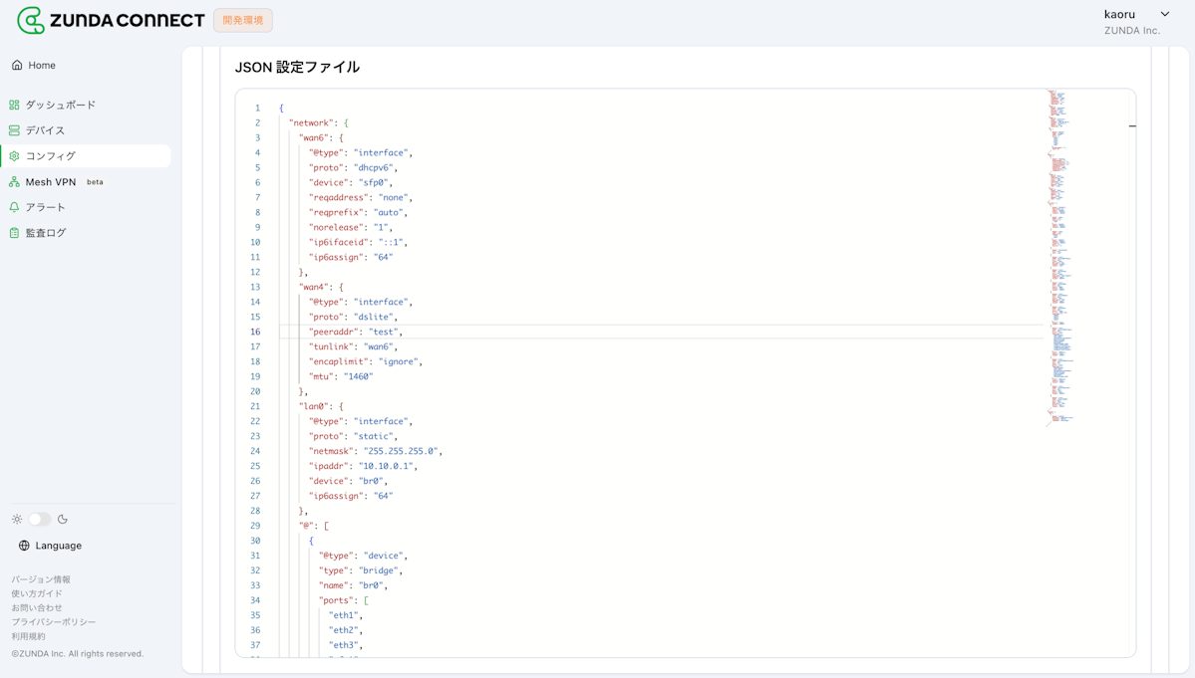Click the "1460" mtu value
The width and height of the screenshot is (1195, 678).
click(358, 376)
